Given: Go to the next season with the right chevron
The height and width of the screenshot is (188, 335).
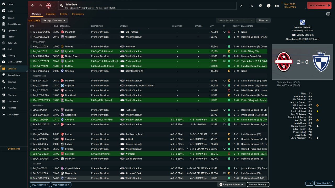Looking at the screenshot, I should coord(251,20).
